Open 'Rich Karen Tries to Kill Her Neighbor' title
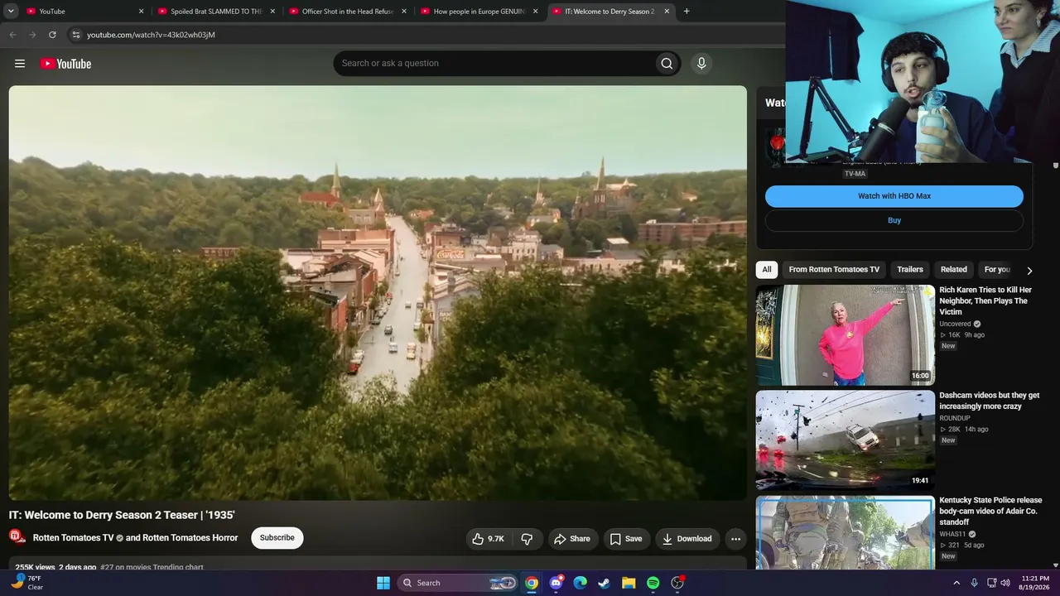 point(985,300)
